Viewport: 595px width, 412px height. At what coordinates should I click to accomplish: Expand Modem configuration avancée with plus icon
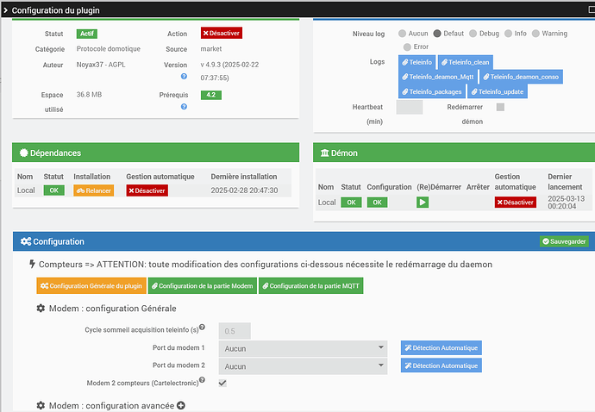click(x=181, y=406)
